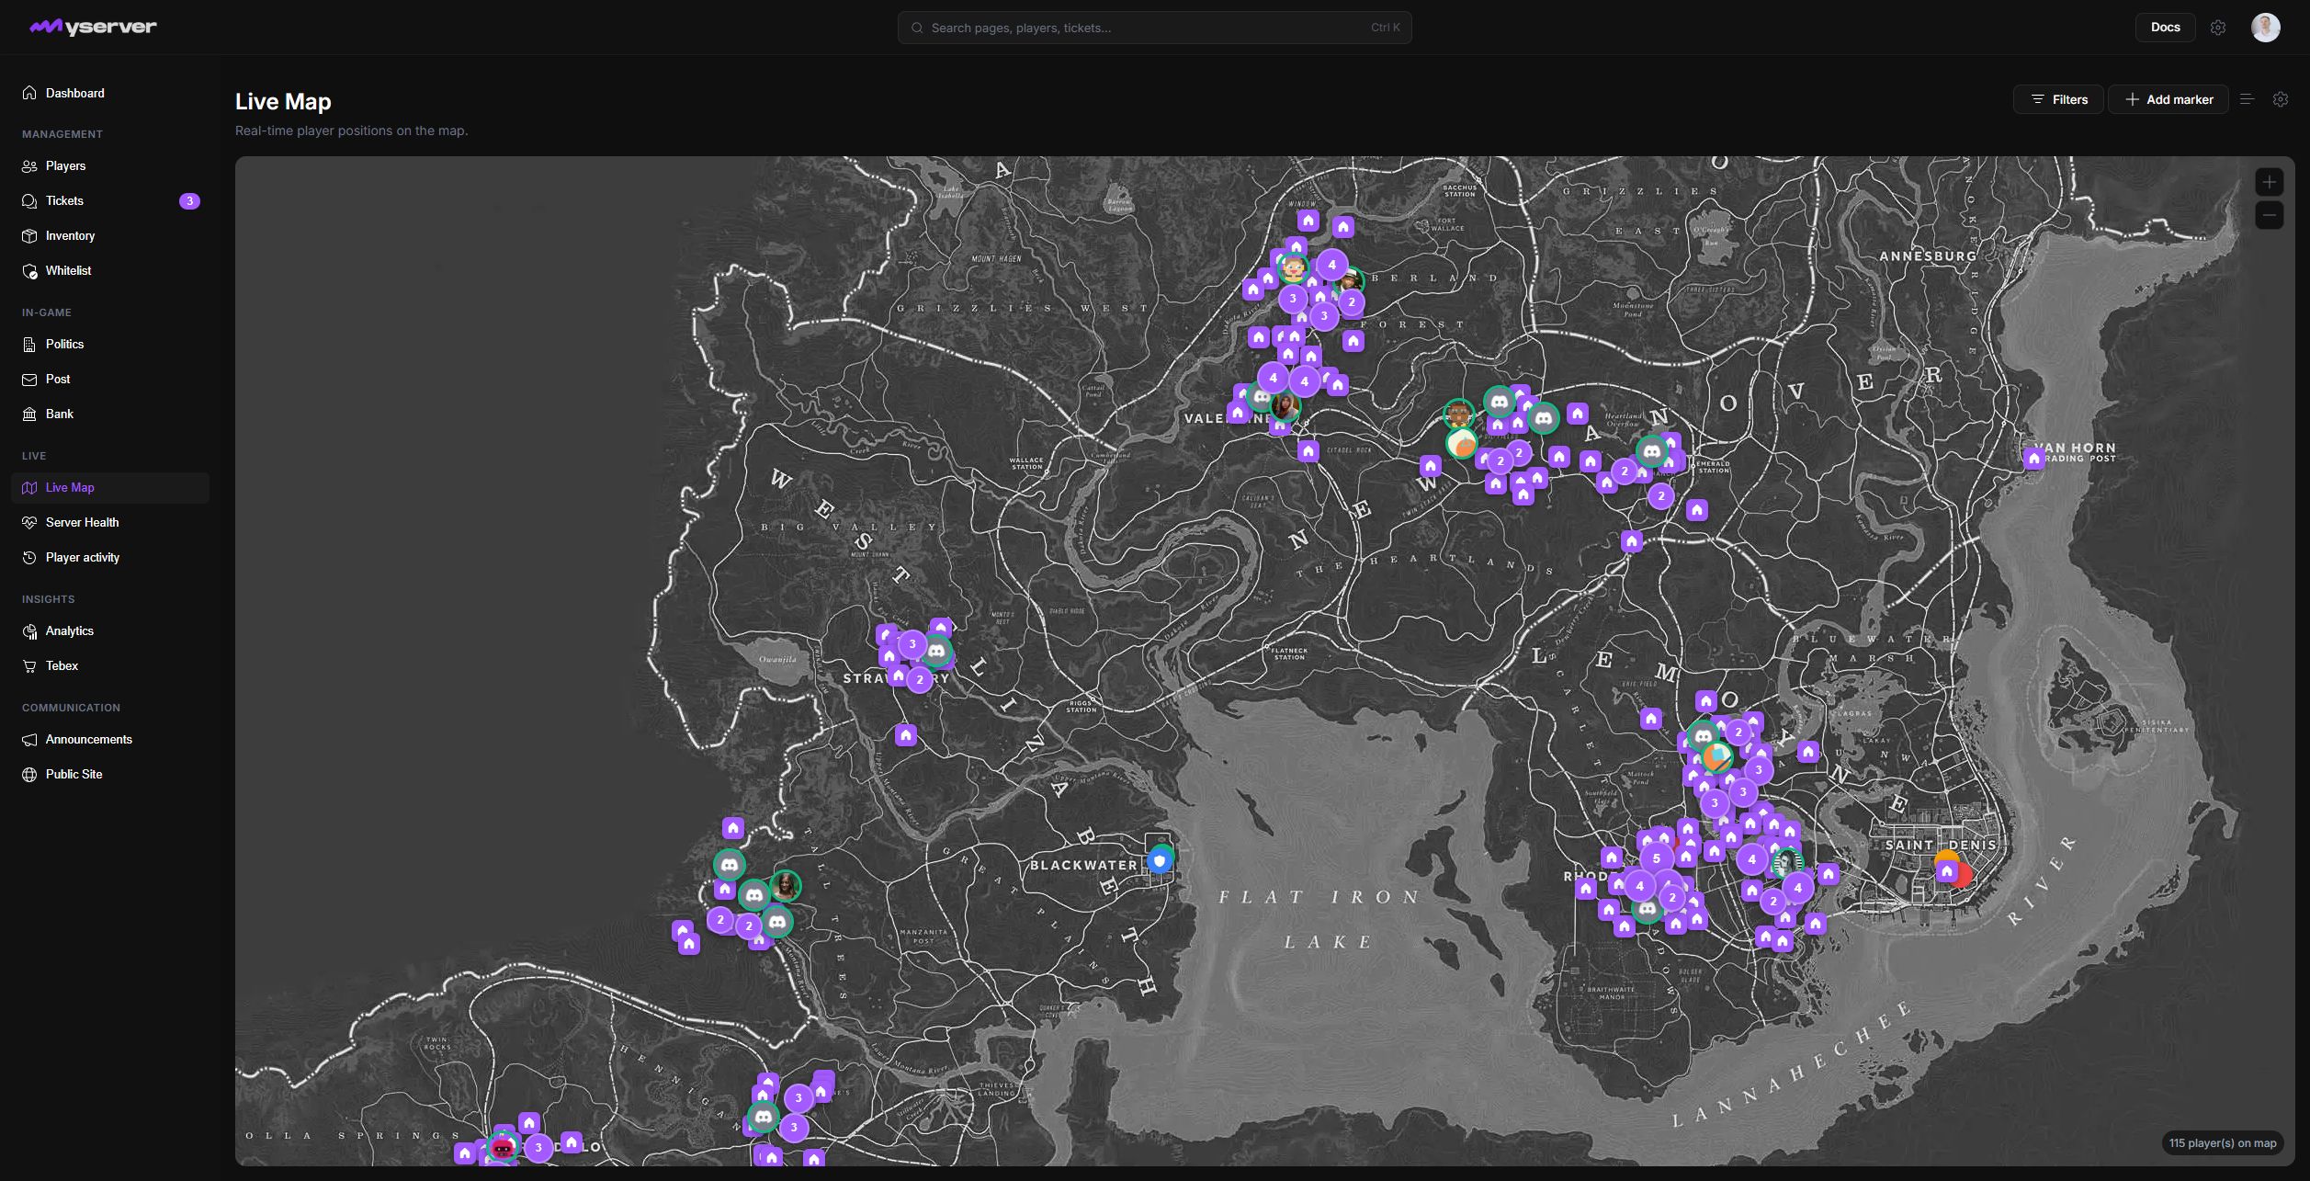Screen dimensions: 2310x1181
Task: Click the Tebex cart icon
Action: (29, 665)
